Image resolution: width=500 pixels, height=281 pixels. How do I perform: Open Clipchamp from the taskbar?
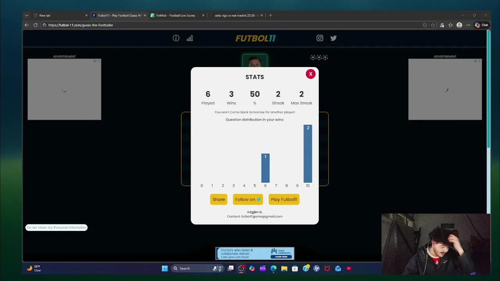[262, 269]
